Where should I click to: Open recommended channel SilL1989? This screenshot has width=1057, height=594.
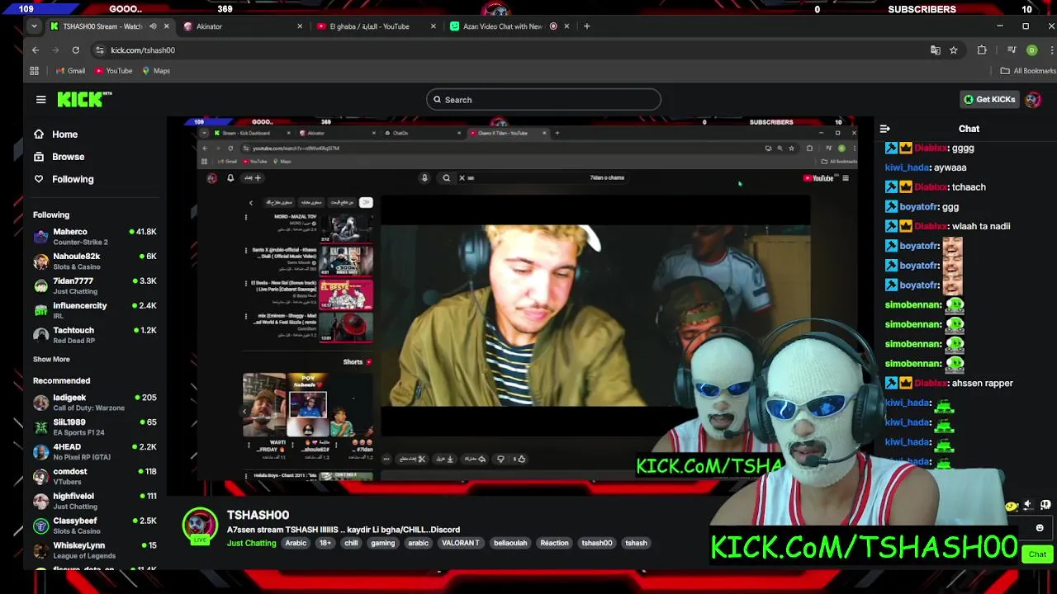click(95, 427)
